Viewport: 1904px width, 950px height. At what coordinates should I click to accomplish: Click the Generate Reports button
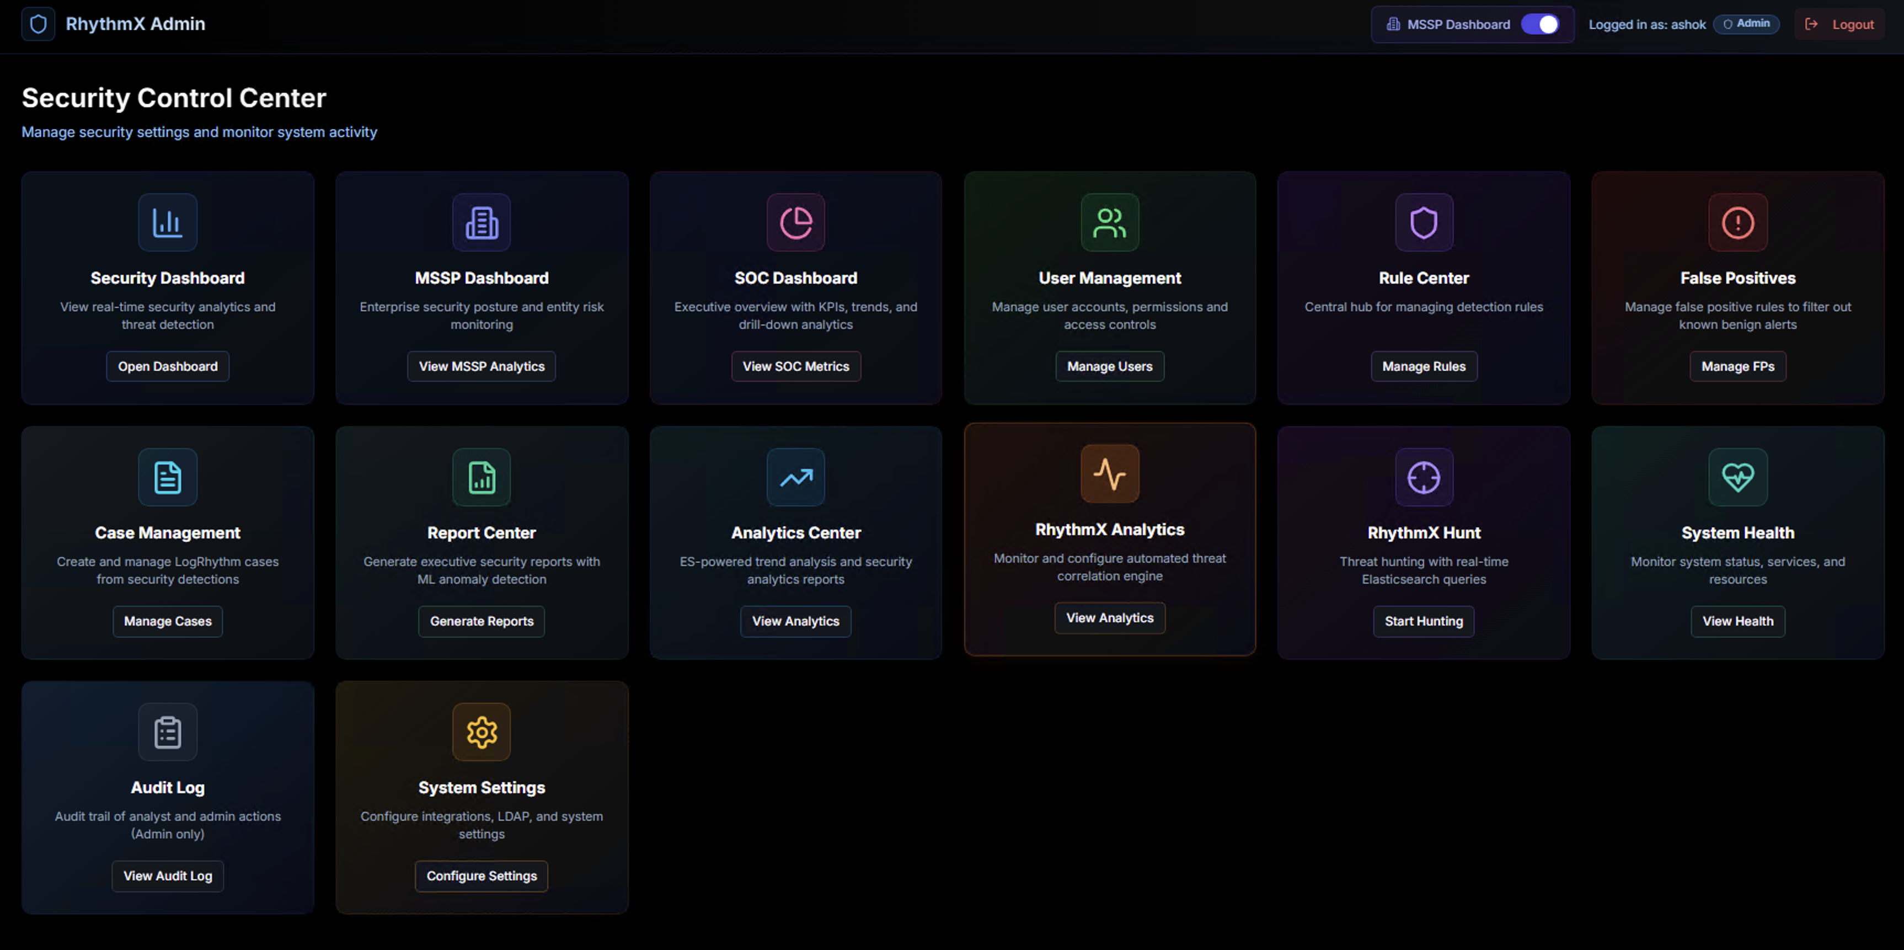(x=481, y=621)
